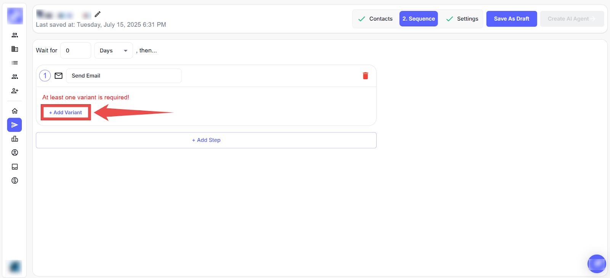Click the add person icon in sidebar

click(x=15, y=91)
